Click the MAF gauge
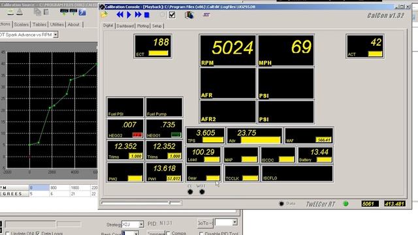 (309, 136)
